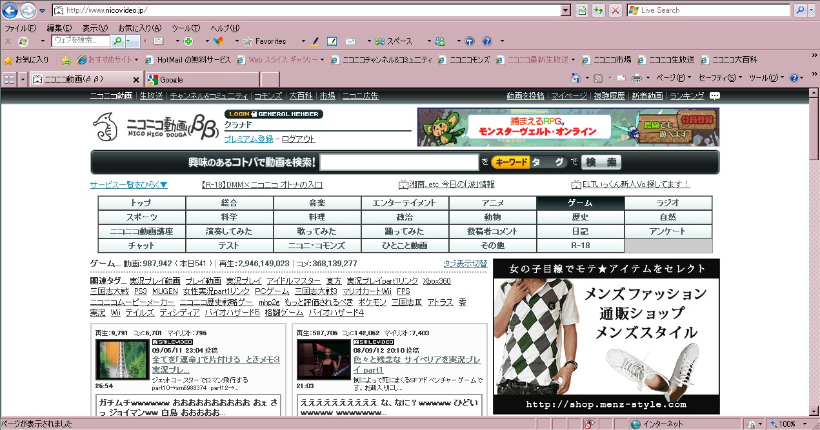Image resolution: width=820 pixels, height=430 pixels.
Task: Click the Live Search magnifier button
Action: click(800, 10)
